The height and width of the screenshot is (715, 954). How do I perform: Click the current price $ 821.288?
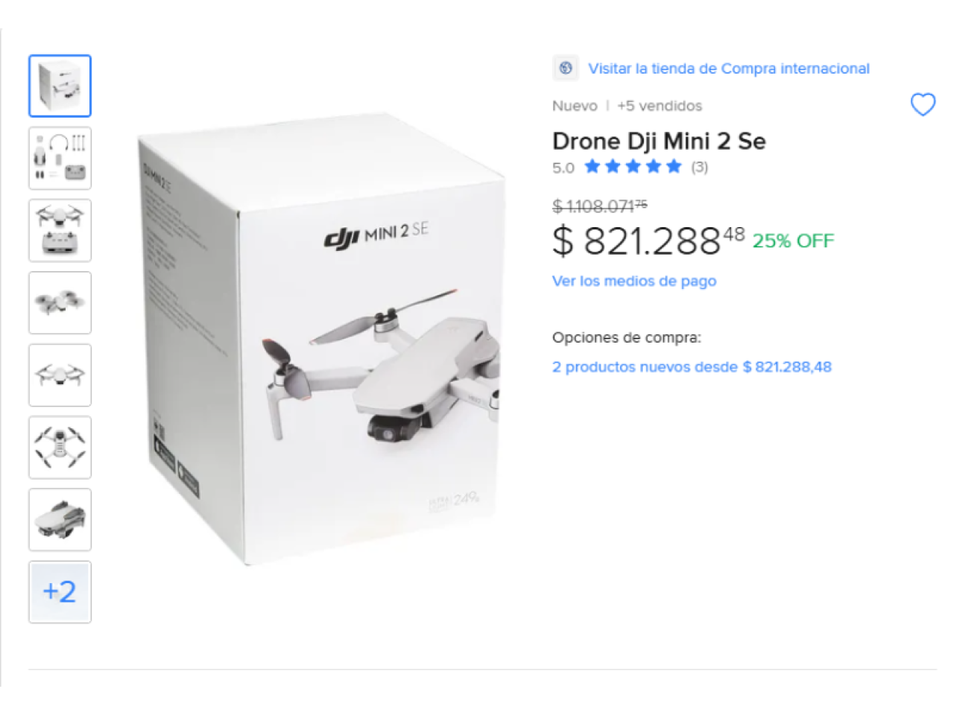(648, 240)
